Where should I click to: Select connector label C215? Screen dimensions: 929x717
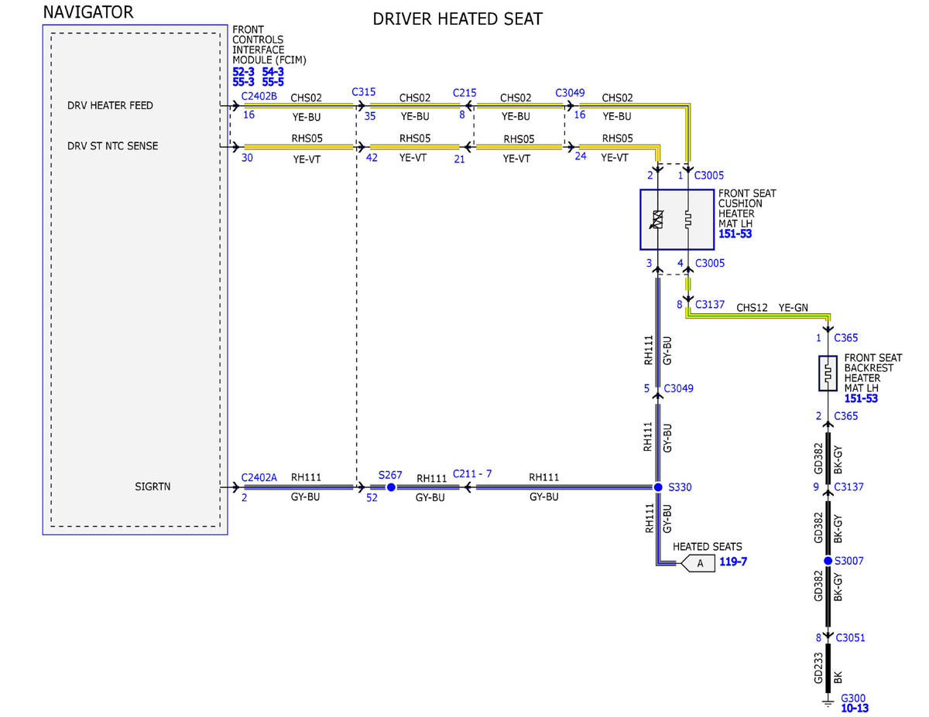coord(464,92)
